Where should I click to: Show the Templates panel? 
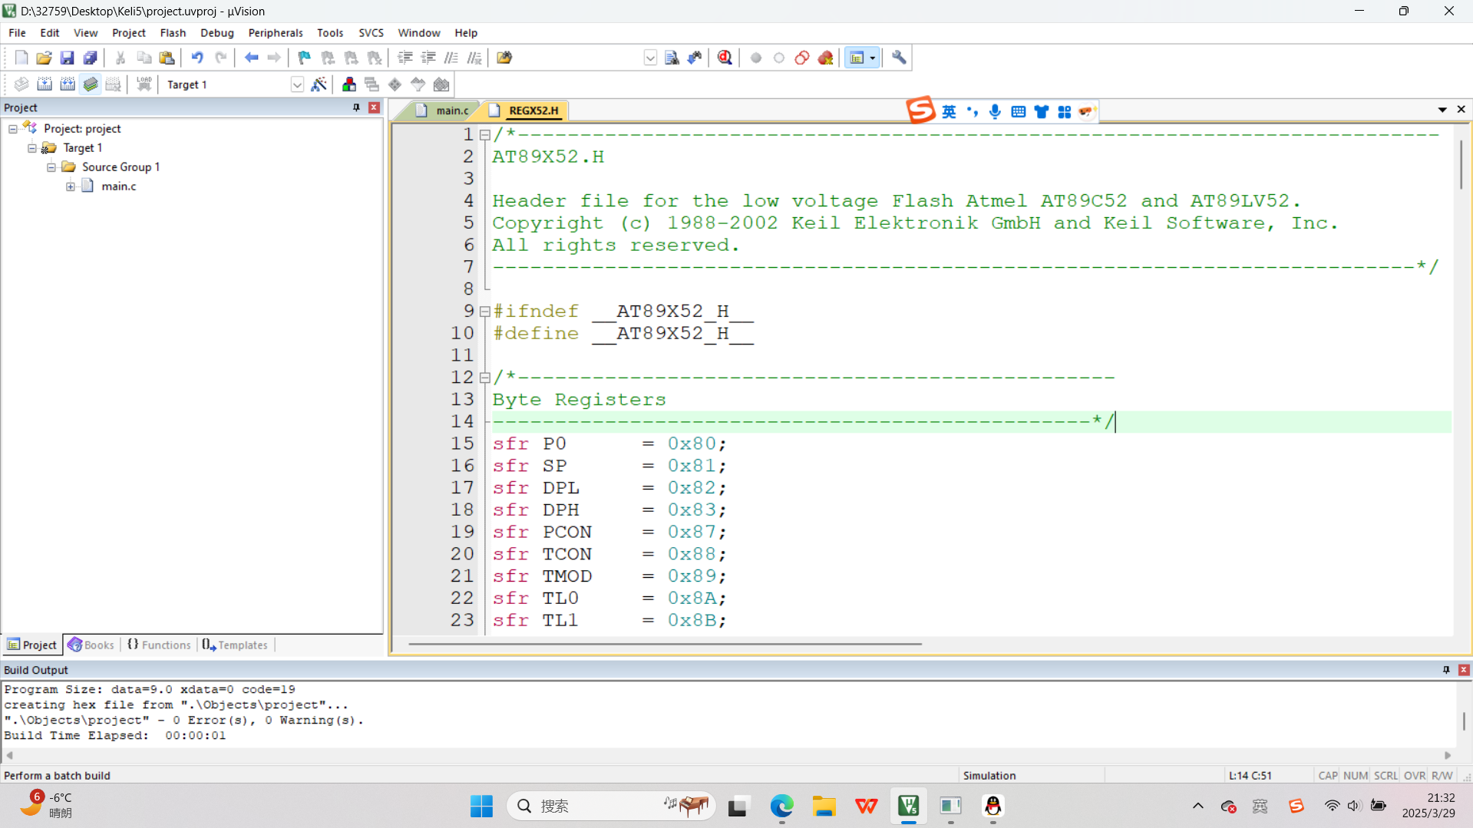235,645
